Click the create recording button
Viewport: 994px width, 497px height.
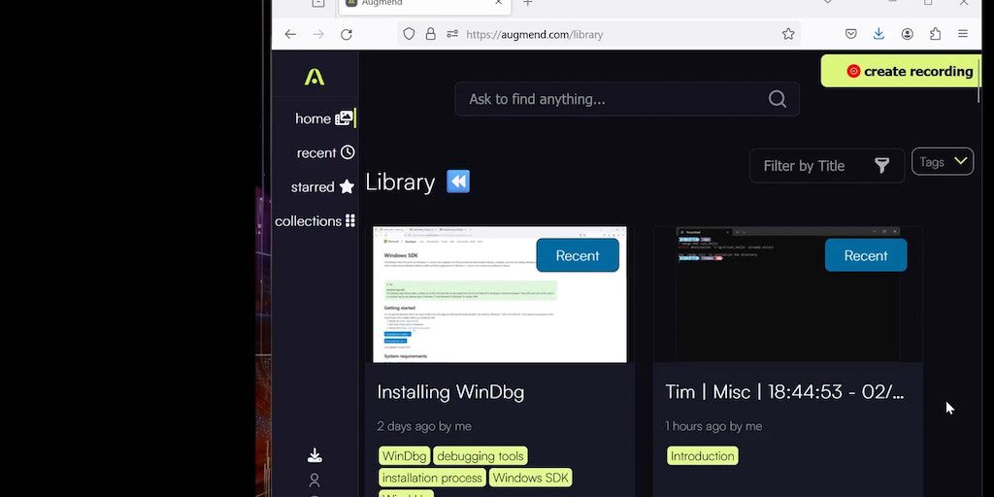pyautogui.click(x=901, y=71)
